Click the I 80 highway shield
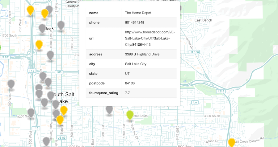The image size is (278, 147). (x=59, y=72)
